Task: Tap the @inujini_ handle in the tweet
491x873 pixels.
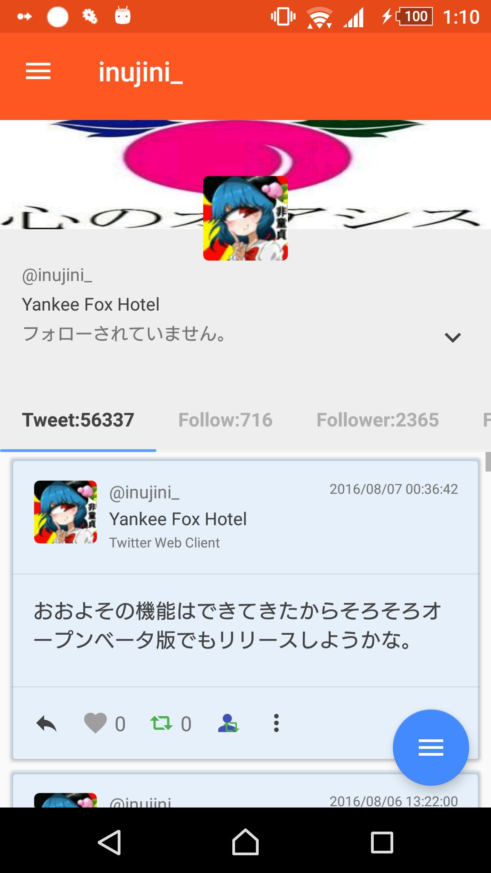Action: pos(145,492)
